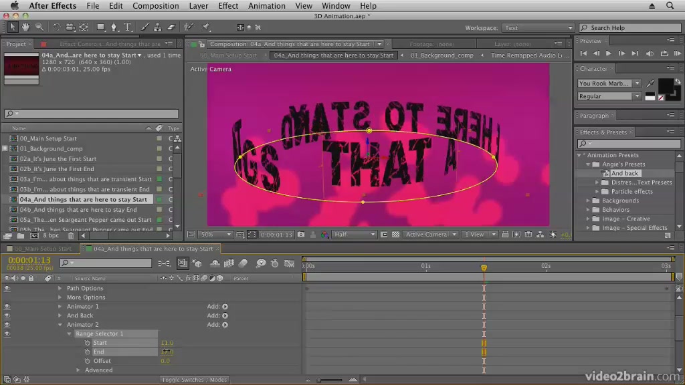The image size is (685, 385).
Task: Jump to last frame in Preview
Action: 635,53
